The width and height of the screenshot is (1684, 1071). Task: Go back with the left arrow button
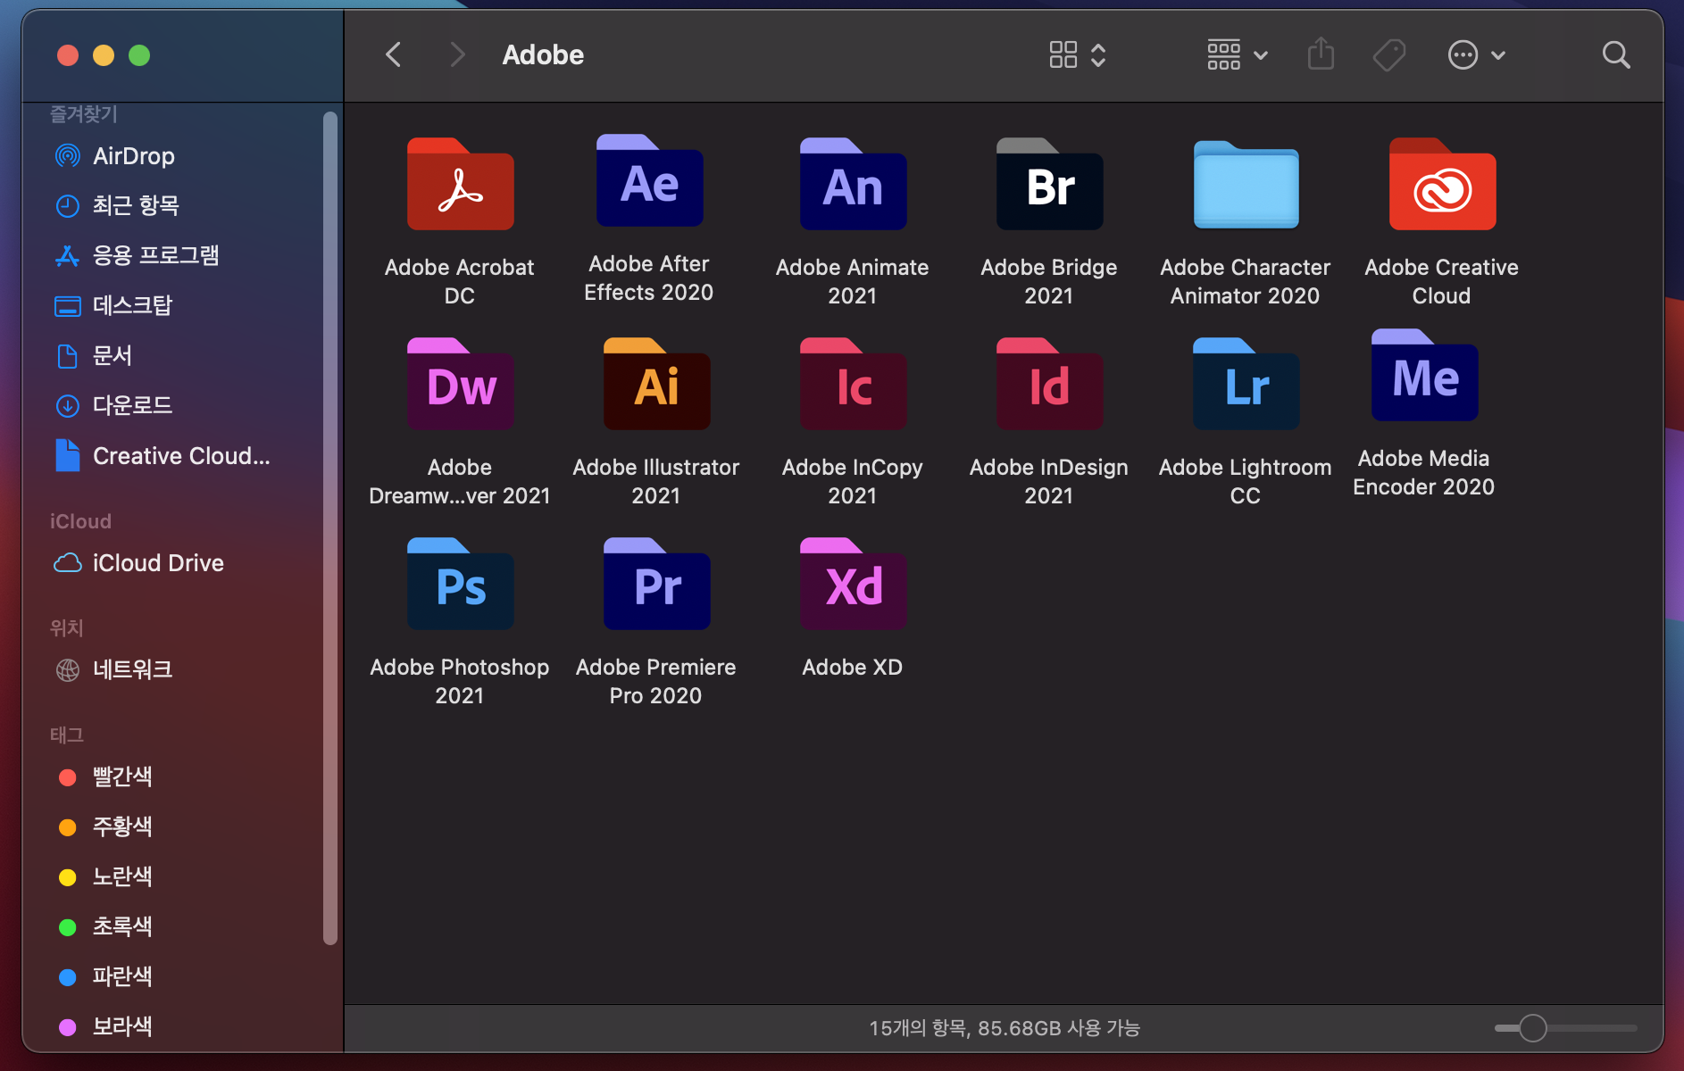point(394,54)
